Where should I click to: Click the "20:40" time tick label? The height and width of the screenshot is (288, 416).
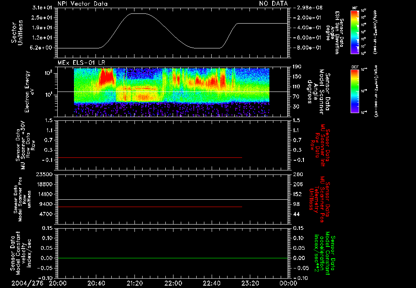coord(96,283)
